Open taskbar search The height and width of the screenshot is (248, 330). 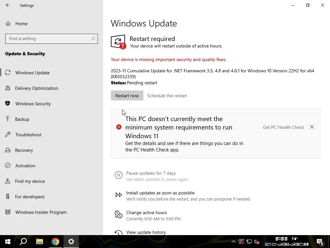[x=23, y=242]
